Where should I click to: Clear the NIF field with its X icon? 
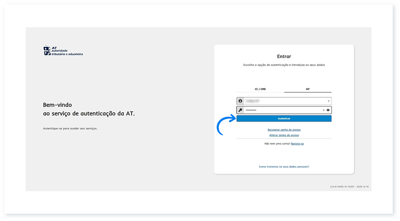click(328, 101)
